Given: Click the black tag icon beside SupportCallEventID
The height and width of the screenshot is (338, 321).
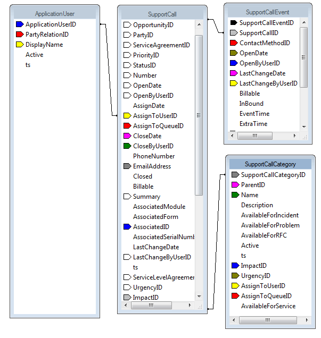Looking at the screenshot, I should (234, 23).
